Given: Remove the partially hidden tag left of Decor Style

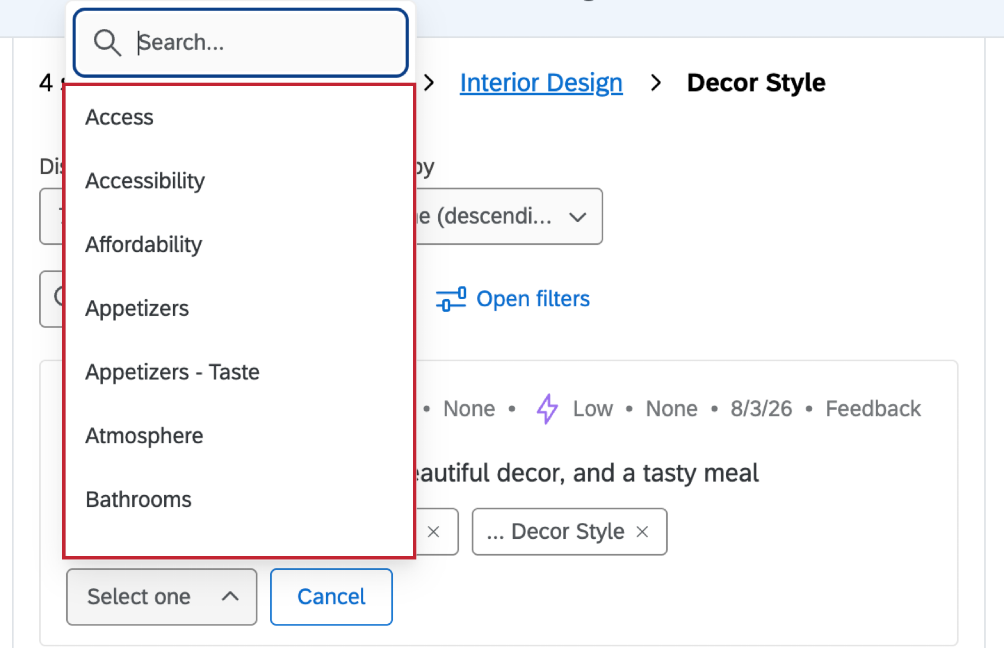Looking at the screenshot, I should (433, 532).
